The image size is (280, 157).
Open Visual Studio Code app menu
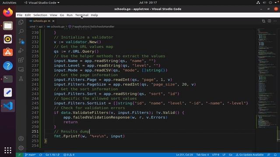click(x=42, y=3)
